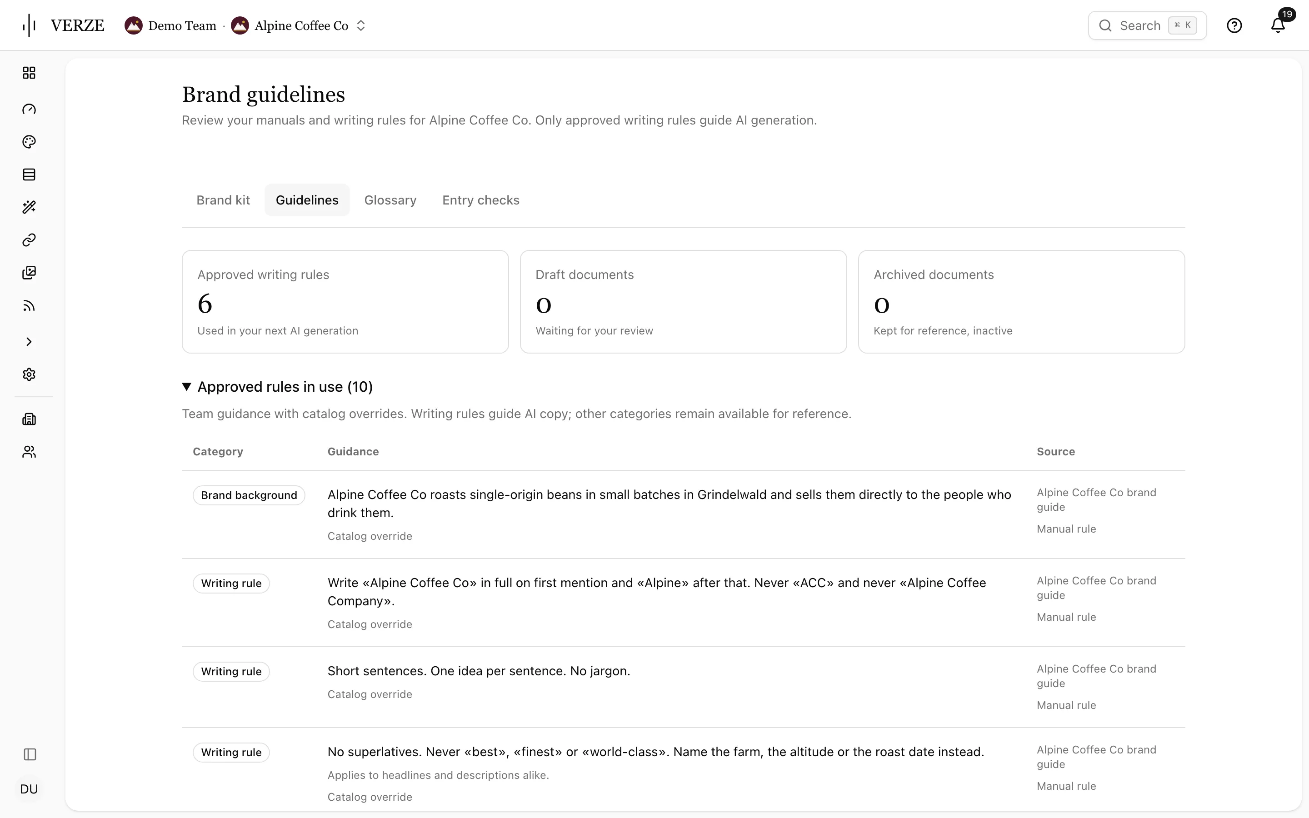Open the Alpine Coffee Co brand switcher
The height and width of the screenshot is (818, 1309).
pos(299,25)
